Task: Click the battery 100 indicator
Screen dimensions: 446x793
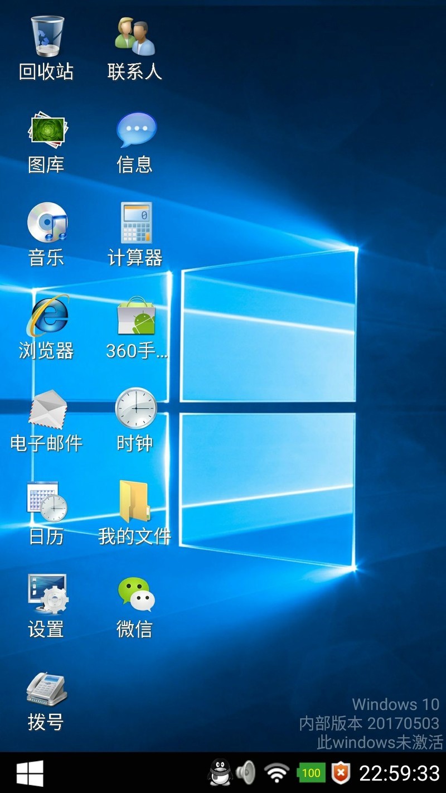Action: coord(311,773)
